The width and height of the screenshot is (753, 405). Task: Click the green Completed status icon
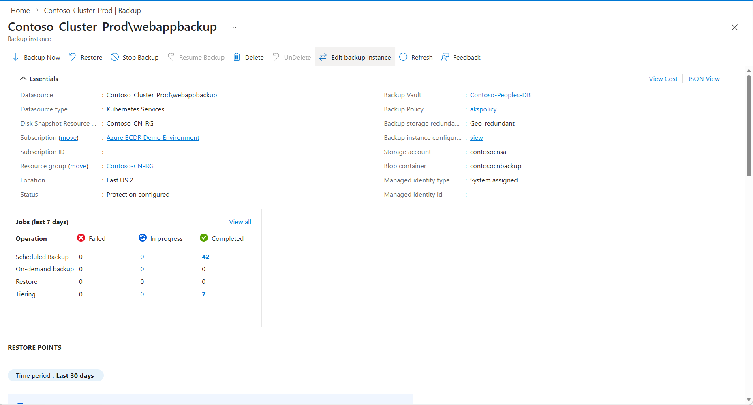204,238
